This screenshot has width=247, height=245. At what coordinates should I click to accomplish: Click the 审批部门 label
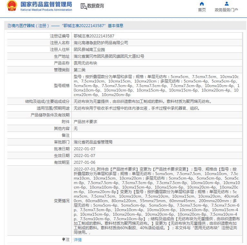(62, 142)
